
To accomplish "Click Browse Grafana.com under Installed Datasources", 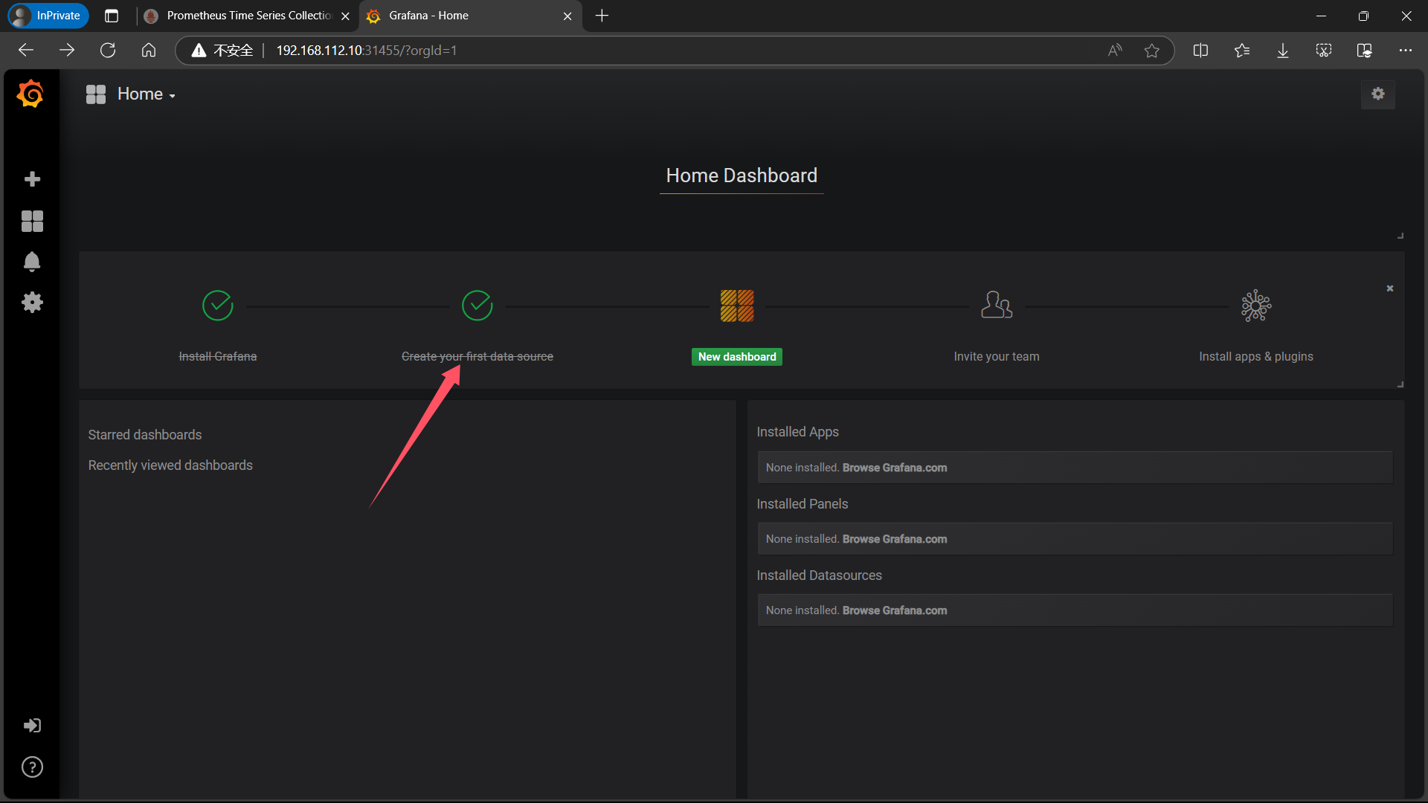I will (894, 610).
